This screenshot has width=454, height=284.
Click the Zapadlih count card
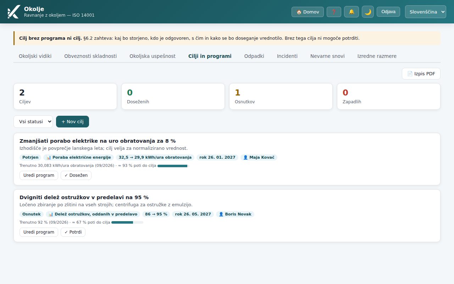pyautogui.click(x=389, y=96)
